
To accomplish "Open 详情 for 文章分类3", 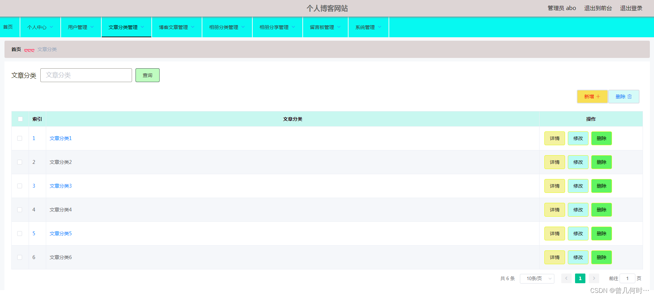I will click(555, 186).
